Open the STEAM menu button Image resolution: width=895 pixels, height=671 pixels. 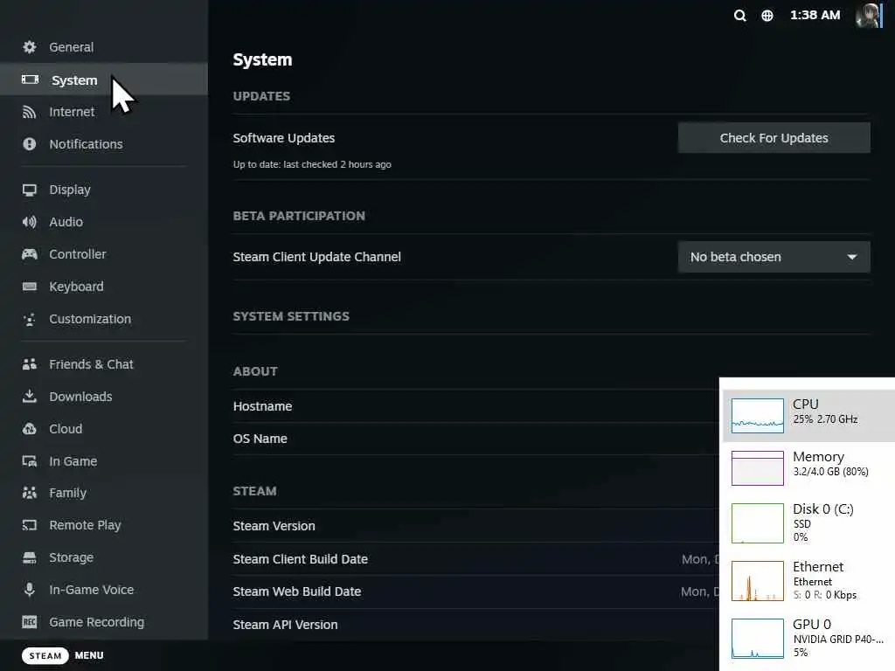(45, 655)
